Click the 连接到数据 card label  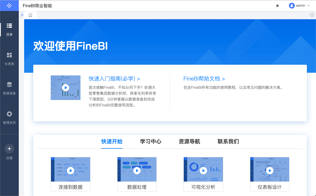pos(71,187)
